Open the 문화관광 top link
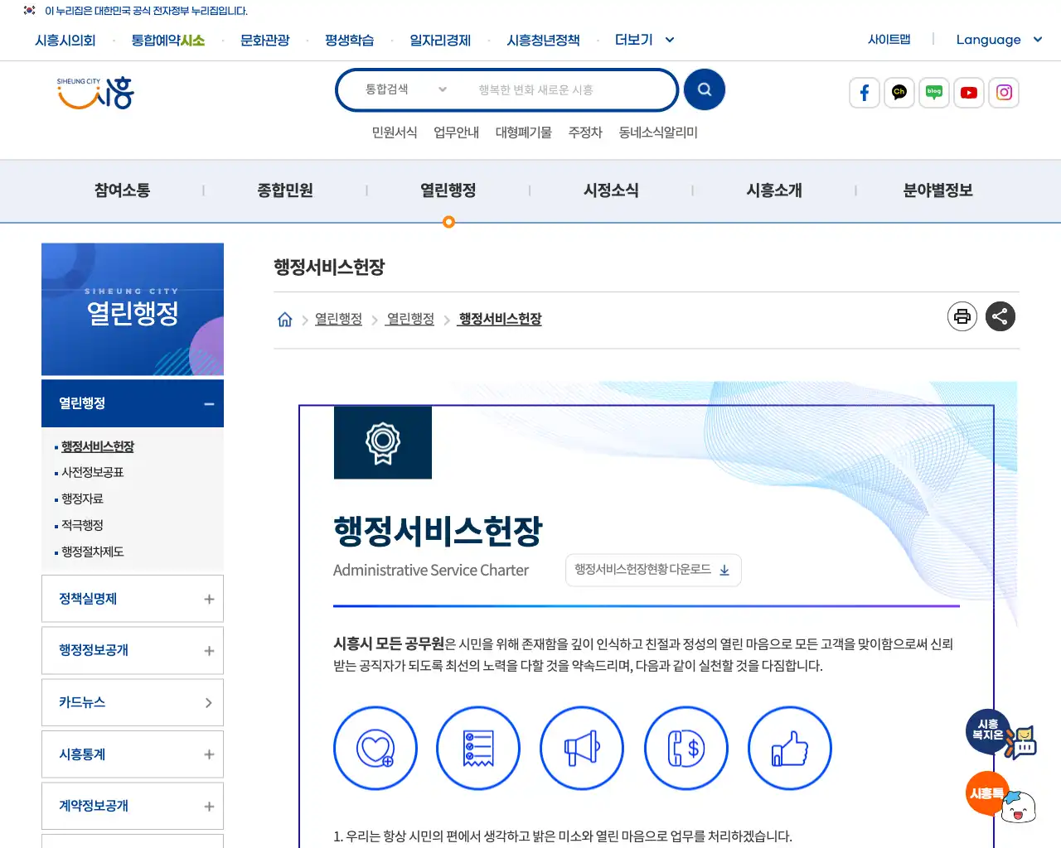The height and width of the screenshot is (848, 1061). pos(265,40)
